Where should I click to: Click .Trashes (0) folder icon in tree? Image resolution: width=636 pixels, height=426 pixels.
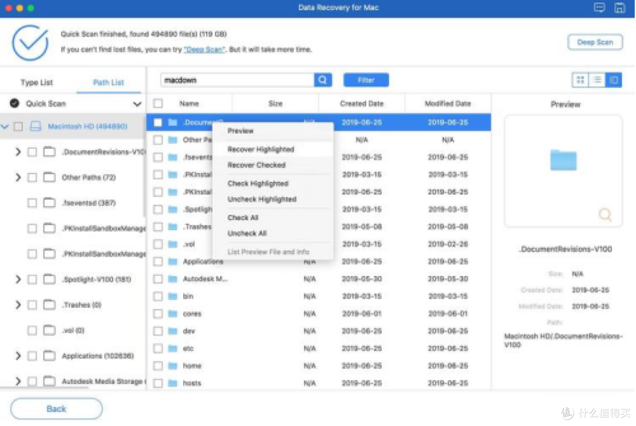coord(49,305)
